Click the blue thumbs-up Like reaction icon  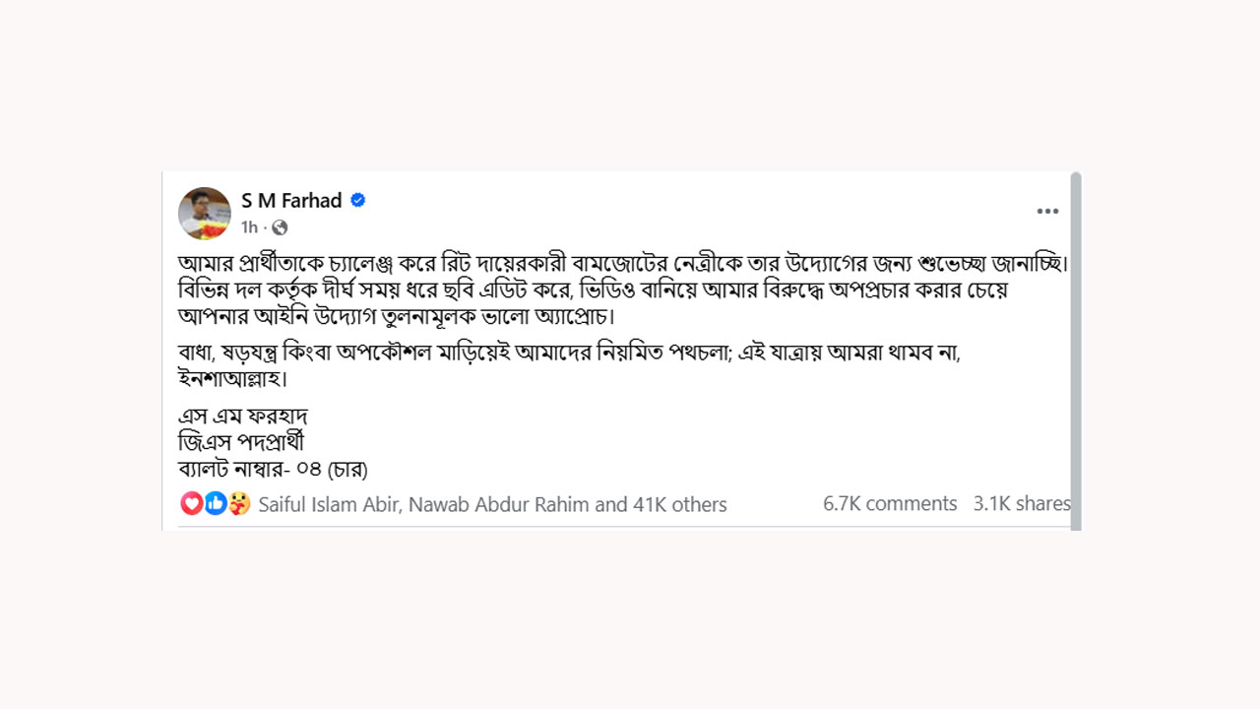click(x=216, y=503)
